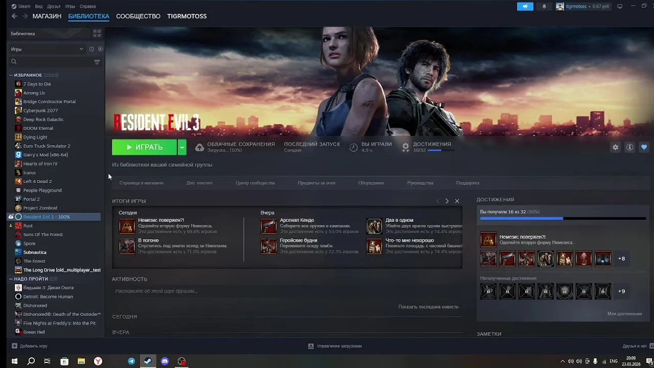Image resolution: width=654 pixels, height=368 pixels.
Task: Click the library search field
Action: pos(51,62)
